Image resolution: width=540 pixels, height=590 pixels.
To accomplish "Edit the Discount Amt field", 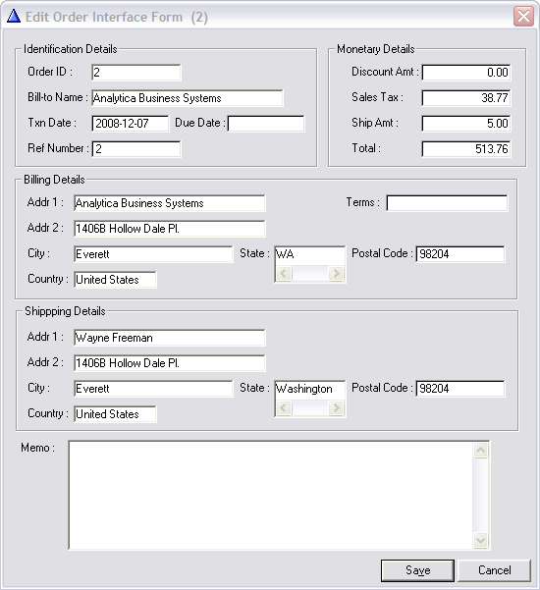I will (x=466, y=73).
